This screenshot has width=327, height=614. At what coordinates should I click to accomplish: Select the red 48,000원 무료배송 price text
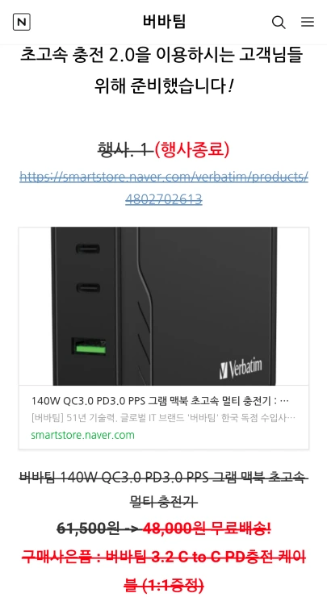tap(206, 529)
